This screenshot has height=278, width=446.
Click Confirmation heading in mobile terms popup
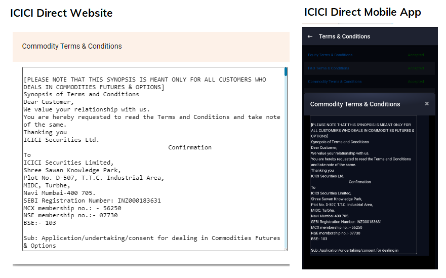359,182
